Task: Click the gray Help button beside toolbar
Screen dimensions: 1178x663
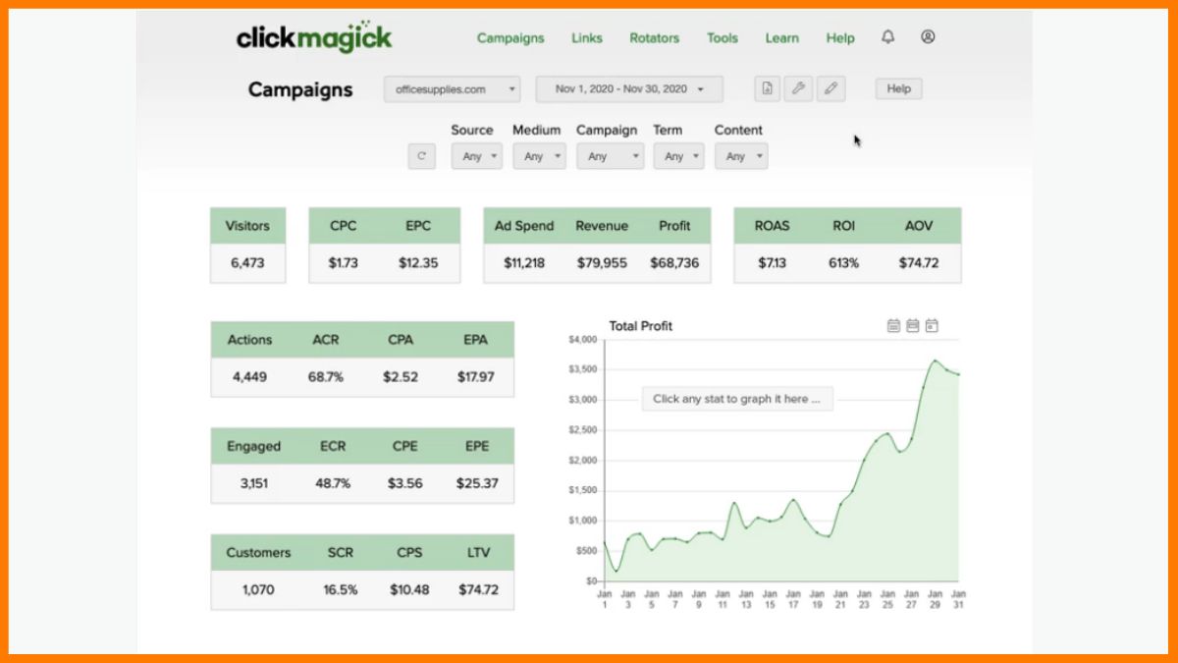Action: [x=898, y=89]
